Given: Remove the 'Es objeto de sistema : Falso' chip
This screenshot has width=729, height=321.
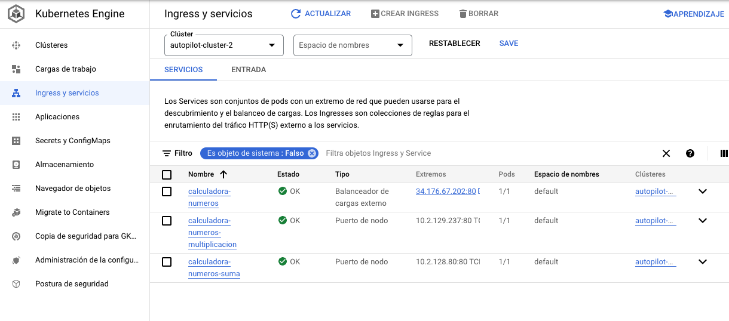Looking at the screenshot, I should (312, 153).
